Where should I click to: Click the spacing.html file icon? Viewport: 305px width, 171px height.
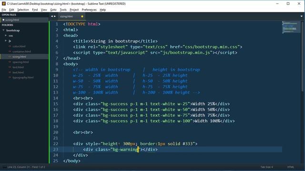click(x=10, y=62)
